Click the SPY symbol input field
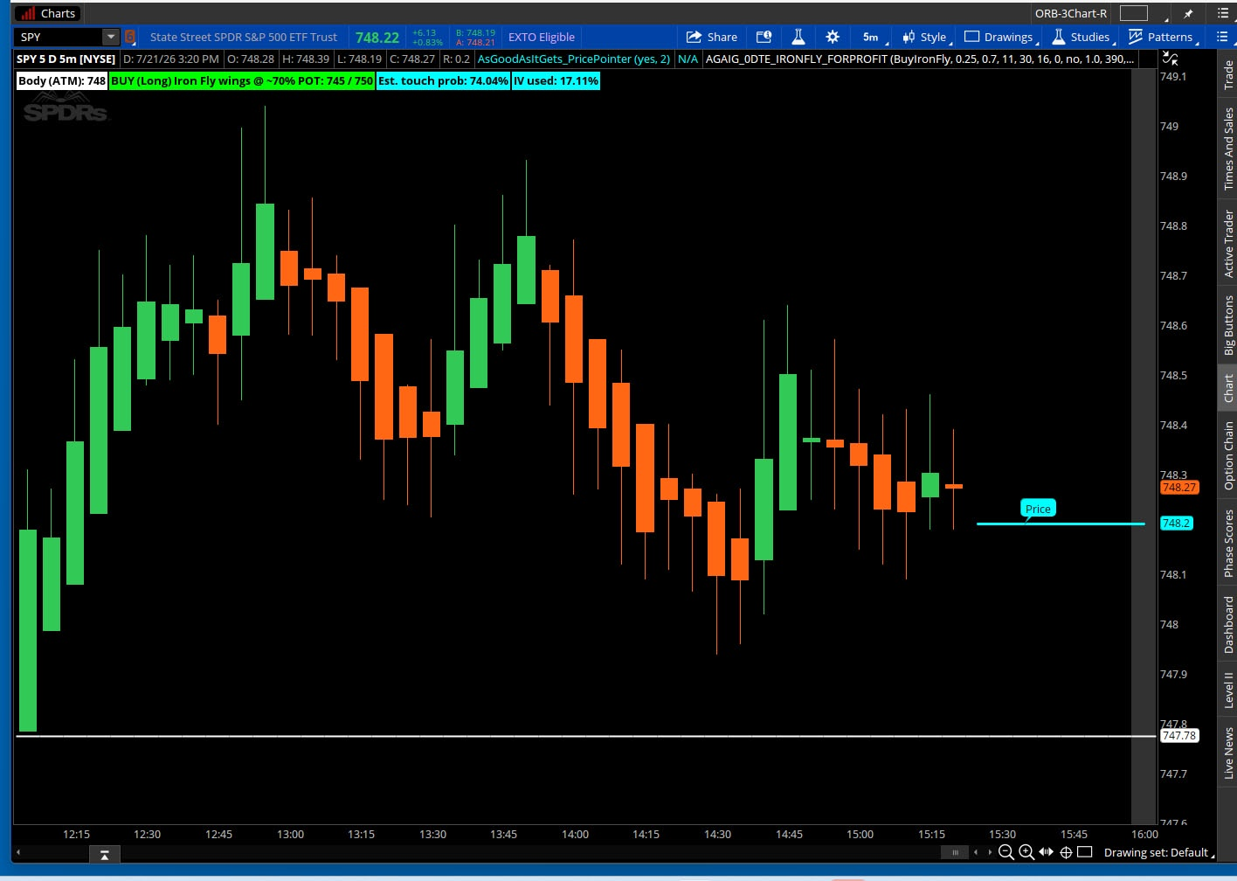 (x=59, y=37)
